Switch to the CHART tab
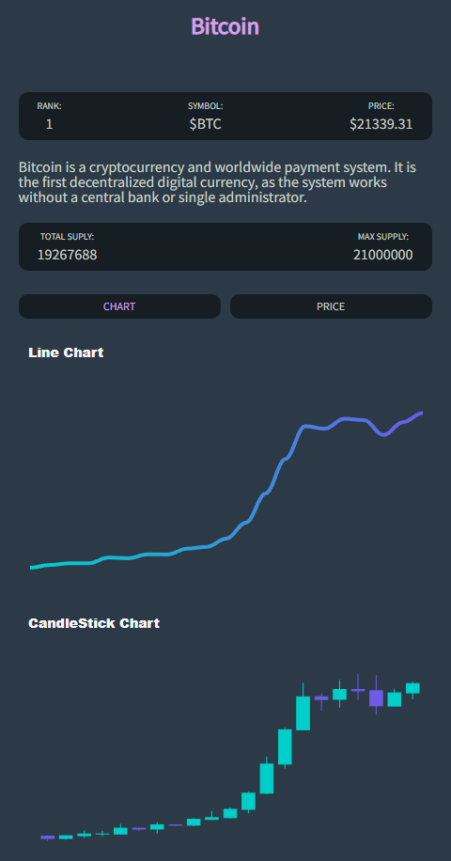The height and width of the screenshot is (861, 451). coord(119,306)
